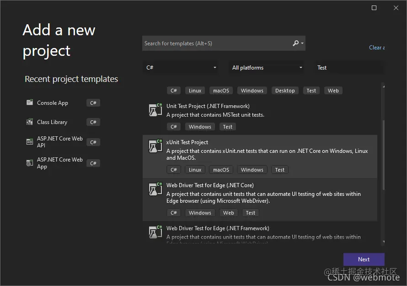The width and height of the screenshot is (407, 286).
Task: Click the search magnifier icon
Action: coord(295,43)
